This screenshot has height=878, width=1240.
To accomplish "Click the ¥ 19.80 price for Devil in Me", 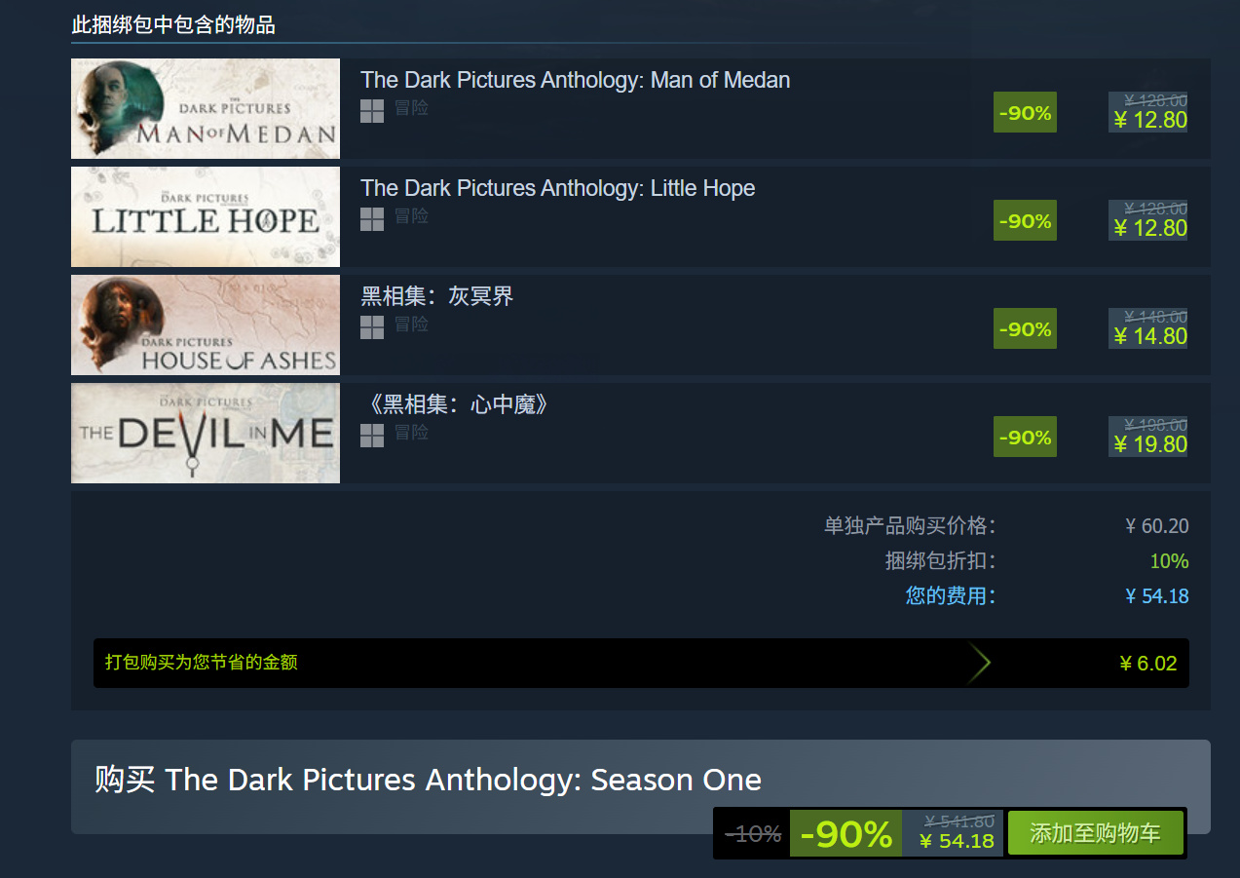I will (1150, 444).
